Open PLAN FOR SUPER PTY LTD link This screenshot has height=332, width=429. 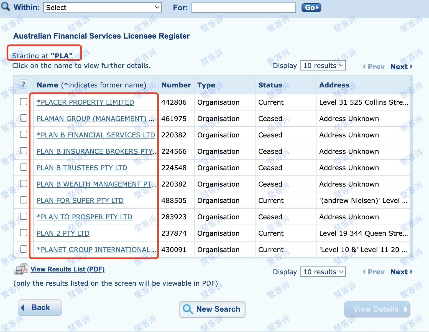pyautogui.click(x=80, y=200)
